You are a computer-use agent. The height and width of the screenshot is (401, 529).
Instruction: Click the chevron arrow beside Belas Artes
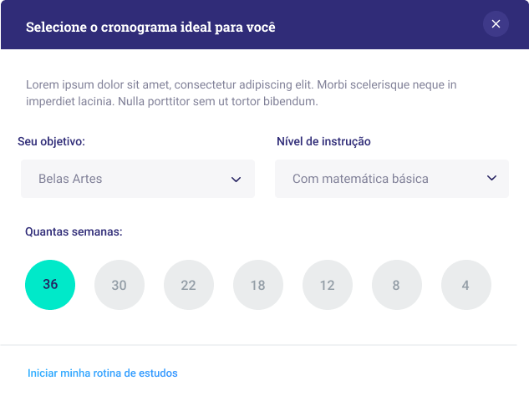[236, 180]
